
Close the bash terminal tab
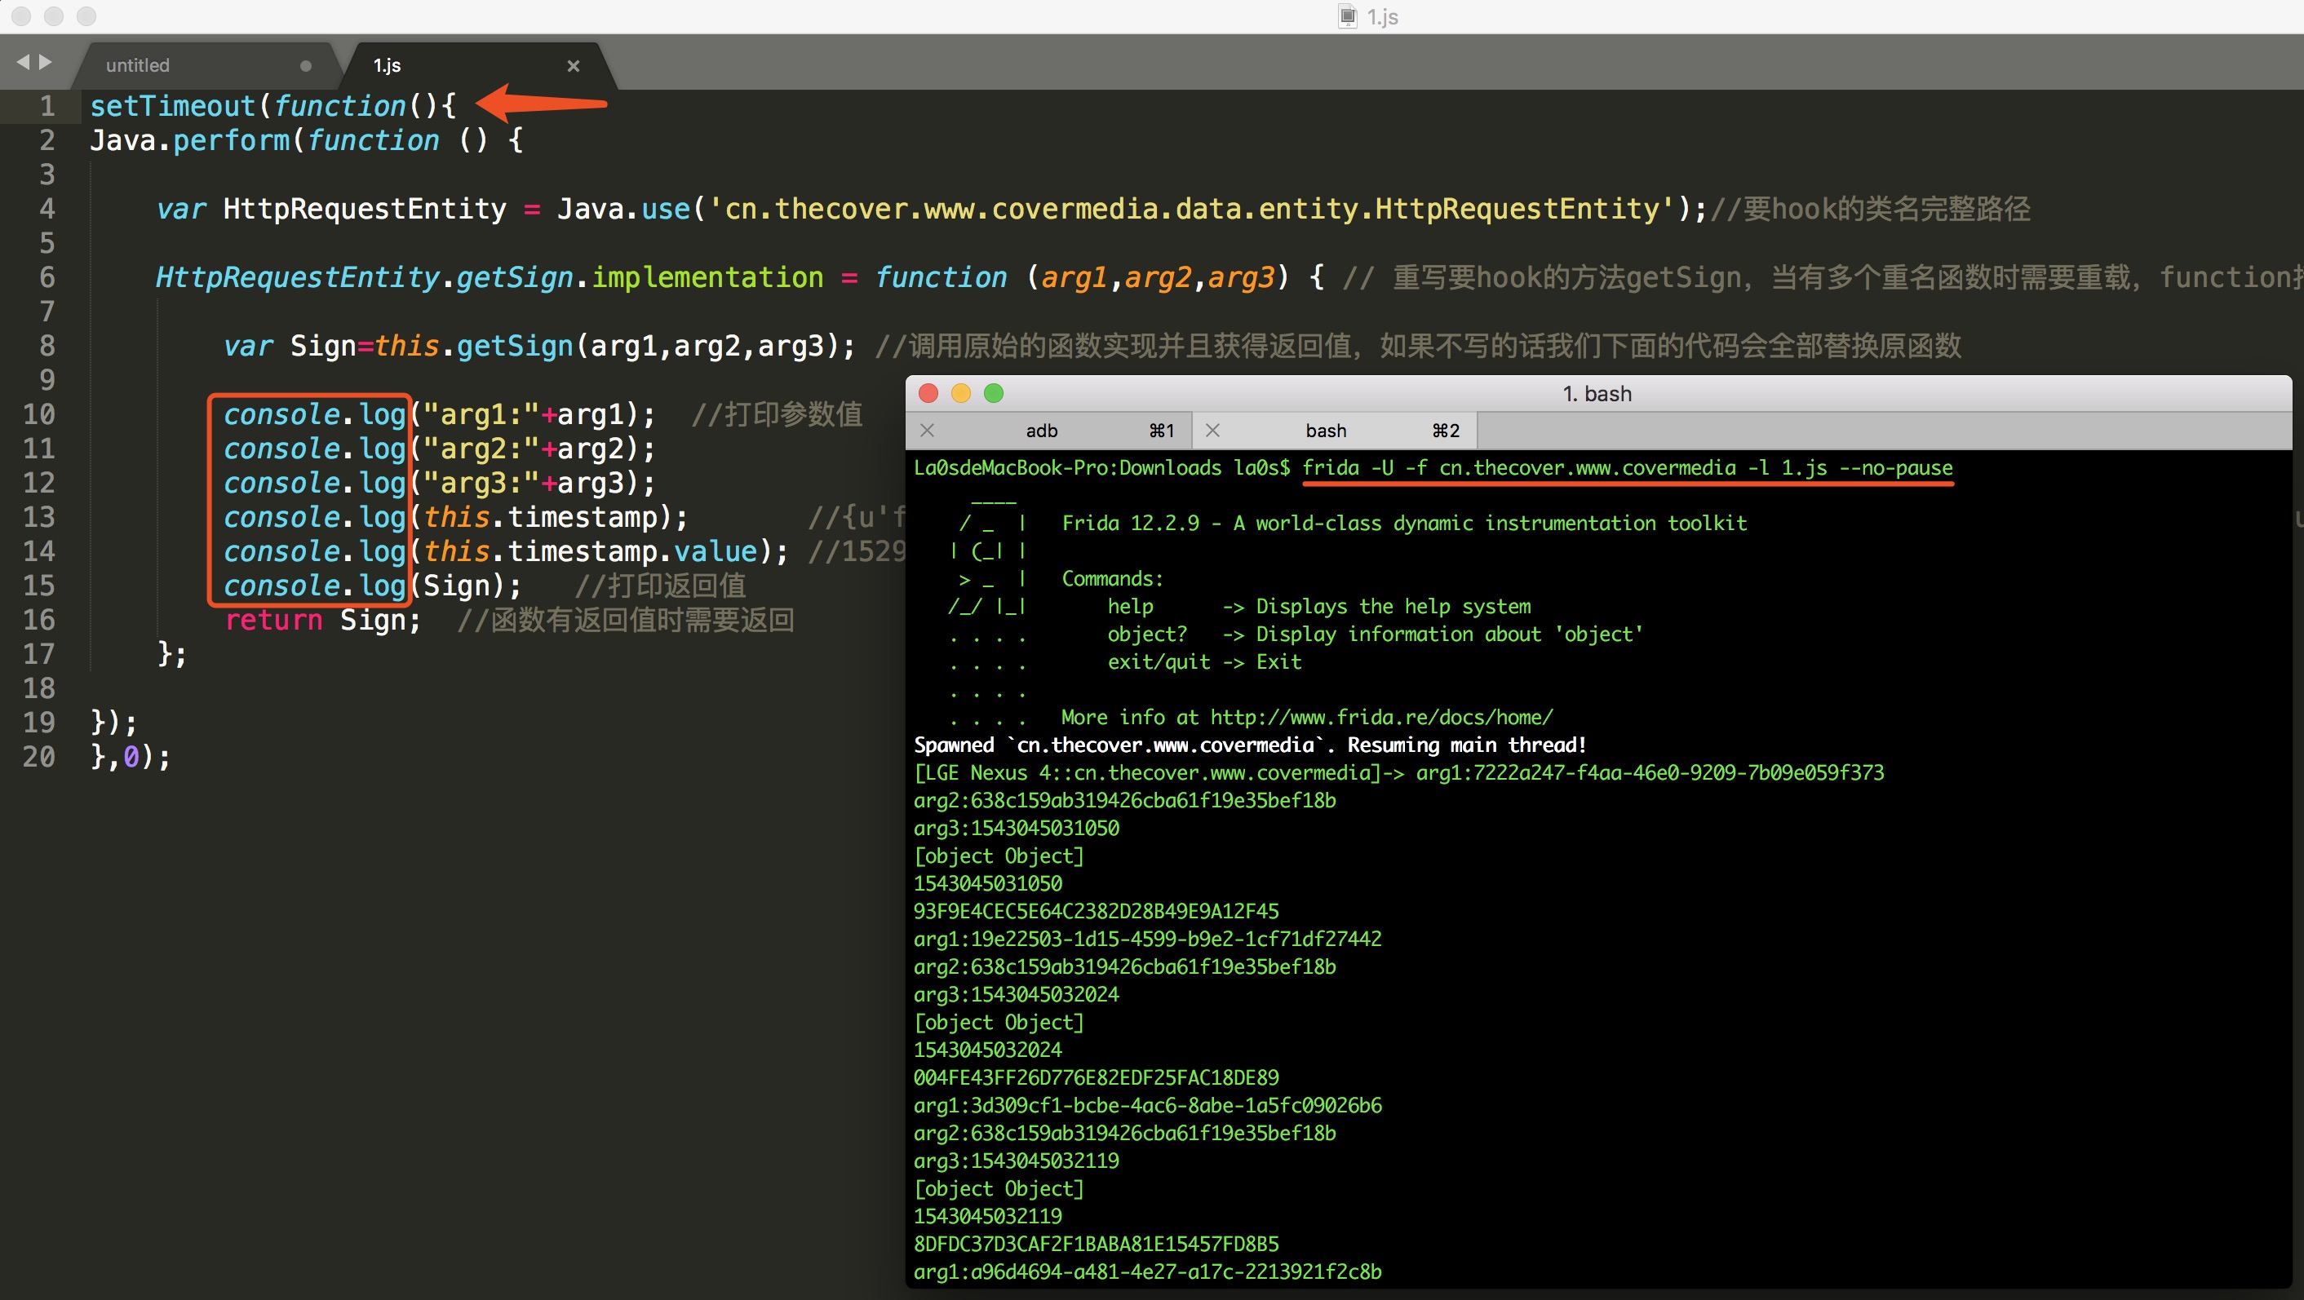pos(1213,430)
